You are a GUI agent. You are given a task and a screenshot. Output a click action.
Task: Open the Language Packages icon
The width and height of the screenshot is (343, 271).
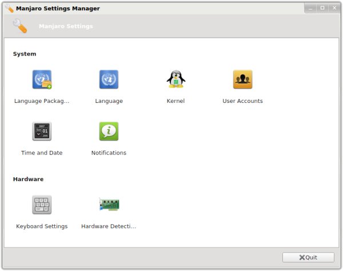tap(42, 79)
